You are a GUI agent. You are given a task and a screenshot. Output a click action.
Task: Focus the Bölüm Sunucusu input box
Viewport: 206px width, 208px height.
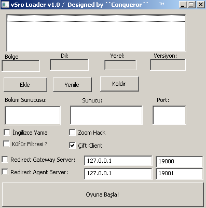pyautogui.click(x=33, y=115)
